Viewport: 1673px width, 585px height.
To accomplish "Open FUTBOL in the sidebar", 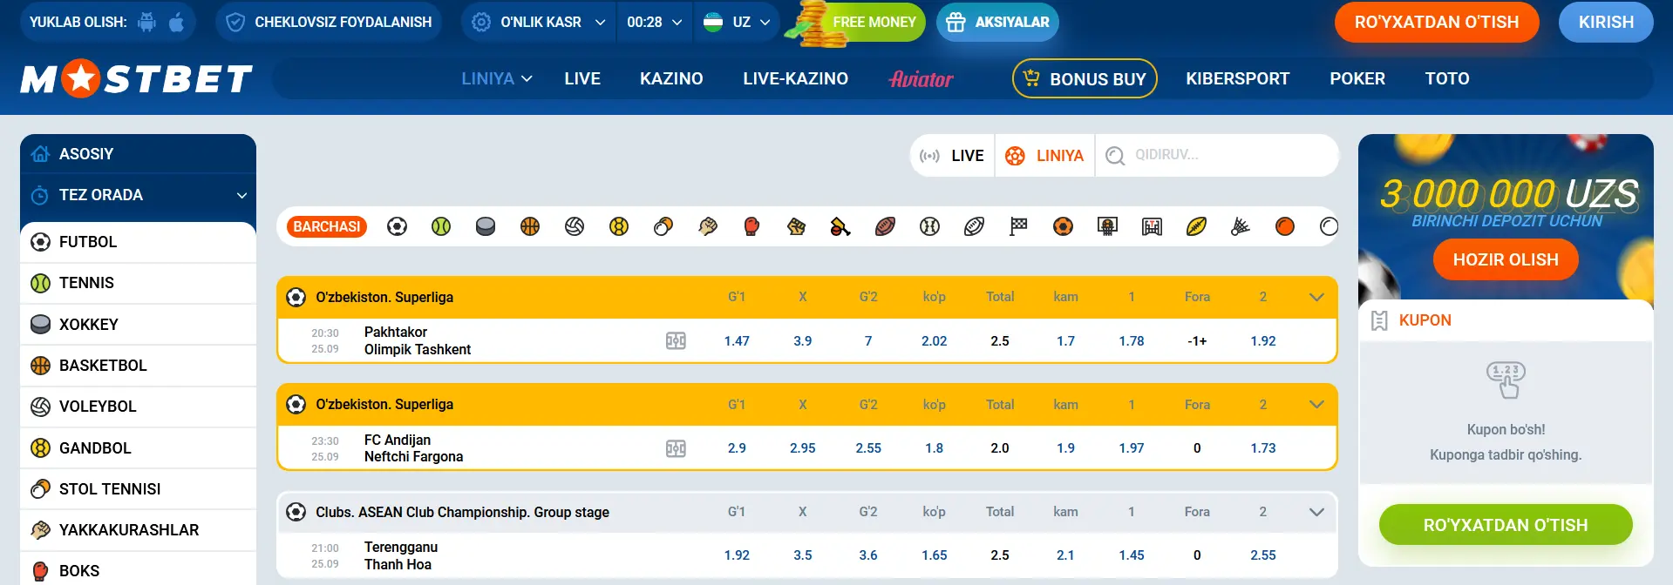I will point(138,242).
